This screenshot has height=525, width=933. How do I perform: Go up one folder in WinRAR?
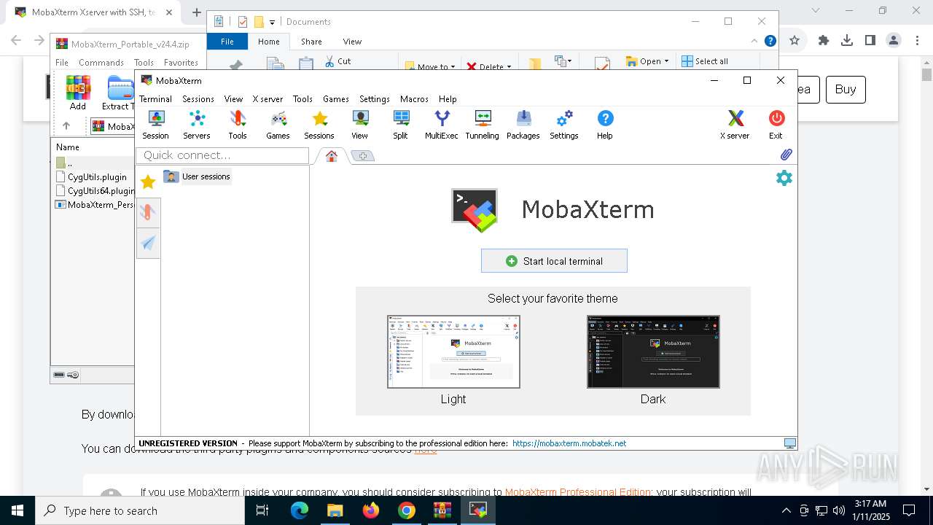[66, 126]
